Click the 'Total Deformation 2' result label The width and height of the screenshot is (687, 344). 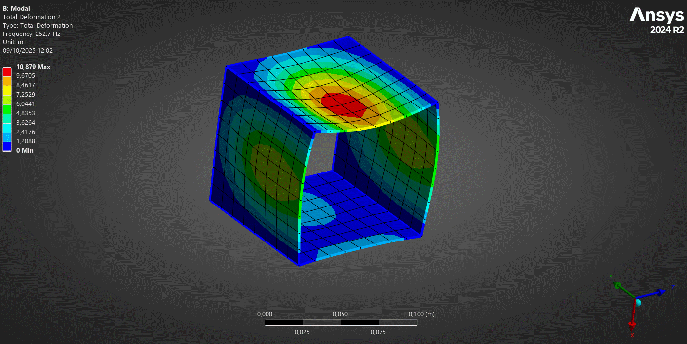pos(32,17)
